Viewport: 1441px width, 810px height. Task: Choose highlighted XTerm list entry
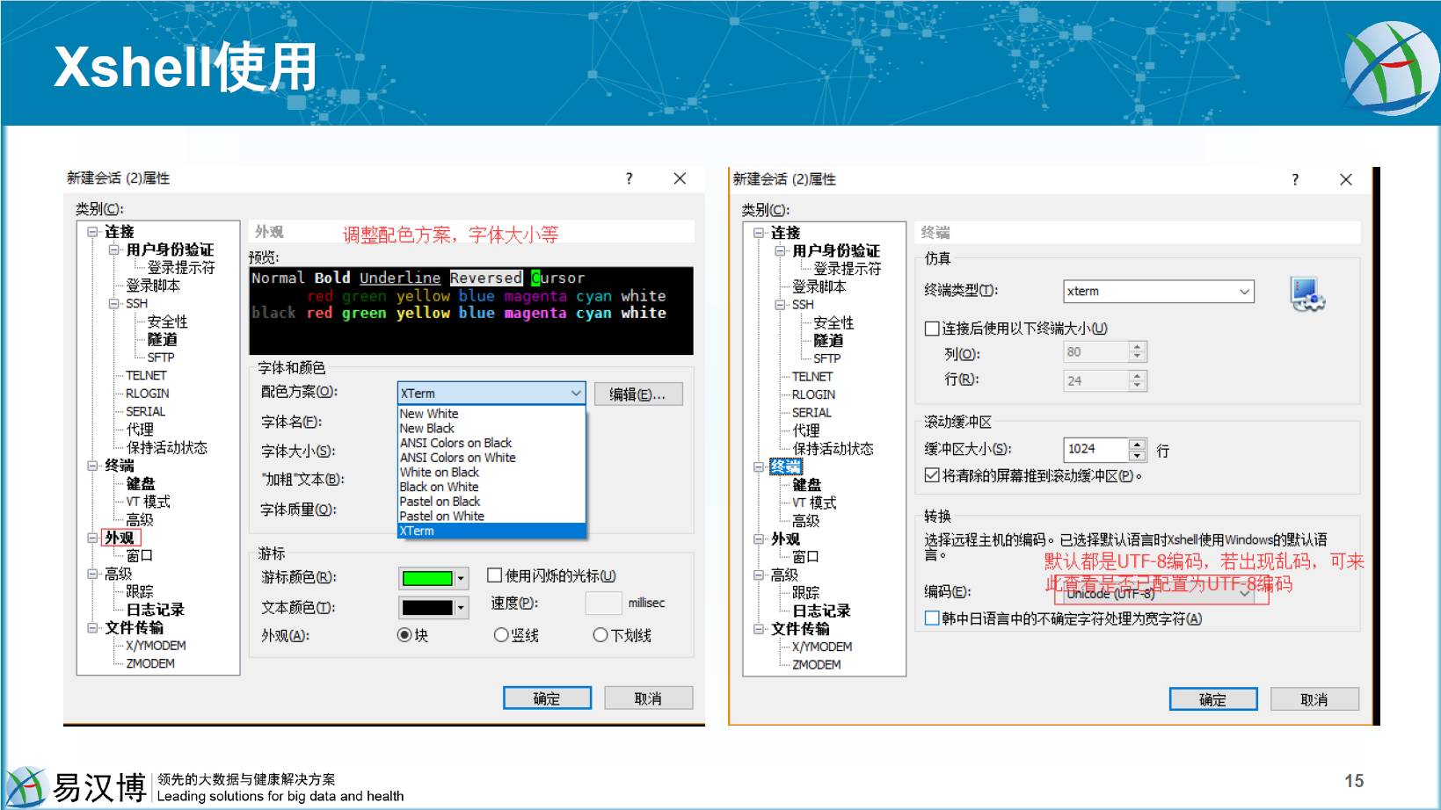pyautogui.click(x=491, y=531)
